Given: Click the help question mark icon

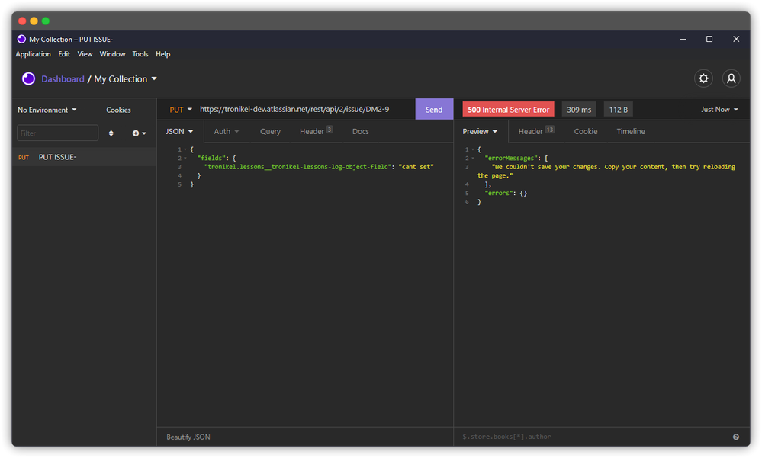Looking at the screenshot, I should (736, 437).
